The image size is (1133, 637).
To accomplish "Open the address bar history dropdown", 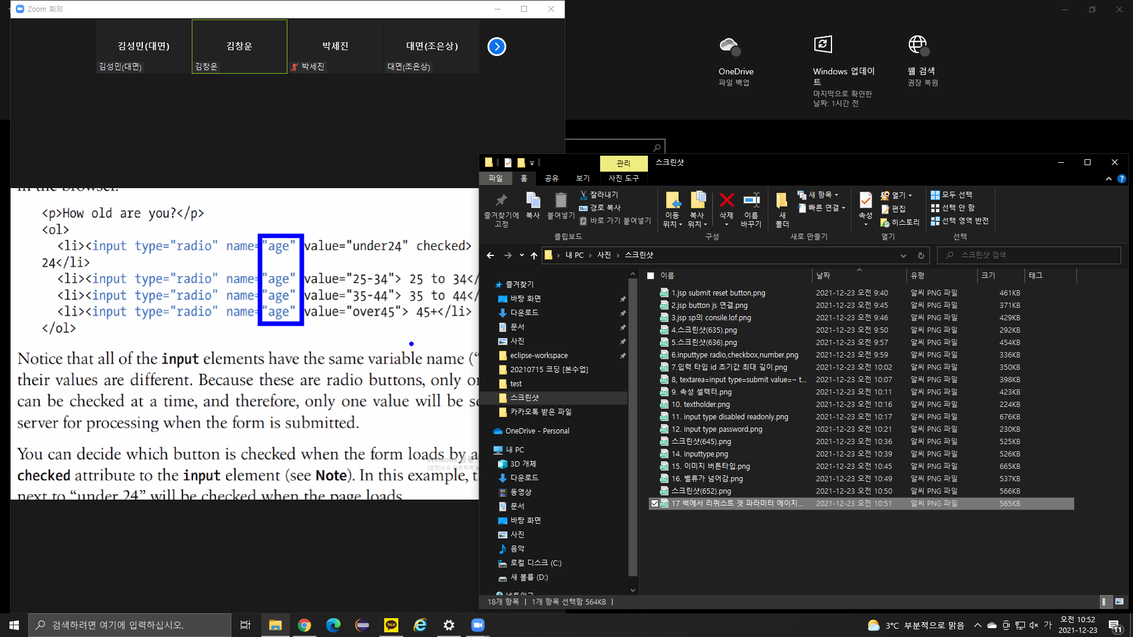I will point(903,255).
